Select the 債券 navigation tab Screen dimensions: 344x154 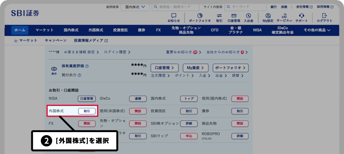[x=141, y=30]
